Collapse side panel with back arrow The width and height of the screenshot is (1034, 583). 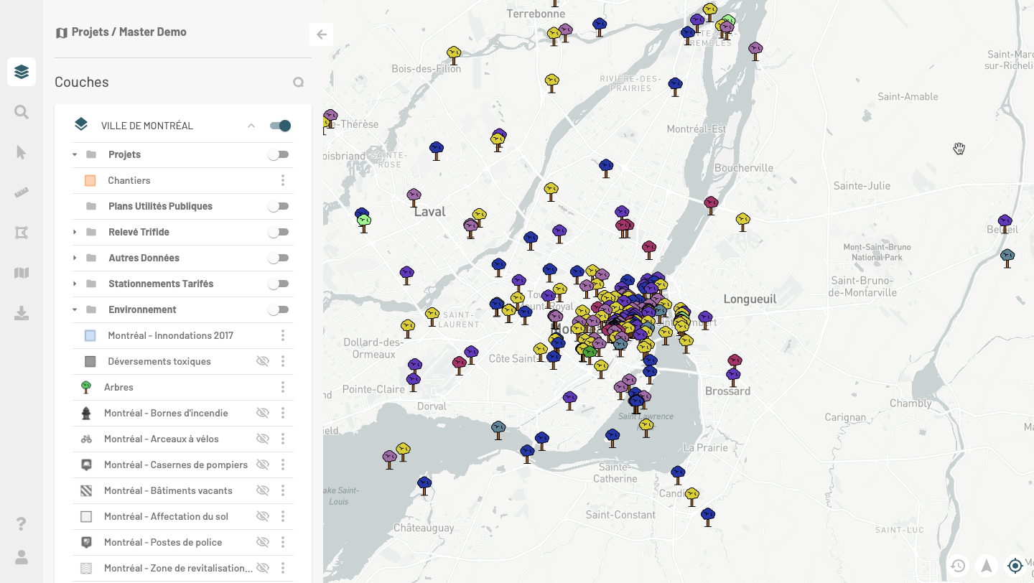[x=322, y=34]
